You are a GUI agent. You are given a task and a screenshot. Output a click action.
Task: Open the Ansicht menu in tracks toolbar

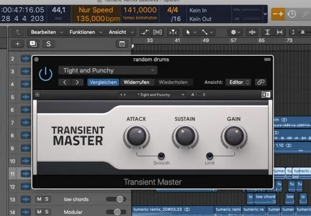pyautogui.click(x=121, y=32)
